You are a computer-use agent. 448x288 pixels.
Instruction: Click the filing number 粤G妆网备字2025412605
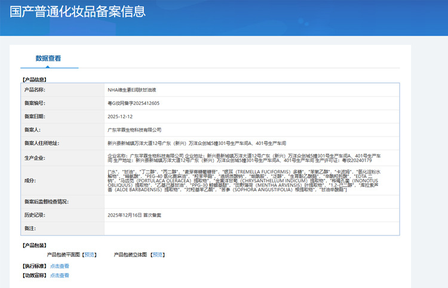click(x=133, y=103)
